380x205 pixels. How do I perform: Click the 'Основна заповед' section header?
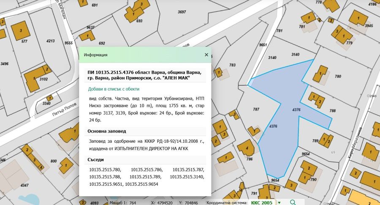tap(107, 131)
